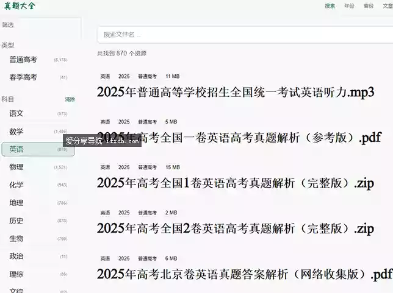Click the 2 MB size label
The image size is (393, 293).
tap(171, 213)
